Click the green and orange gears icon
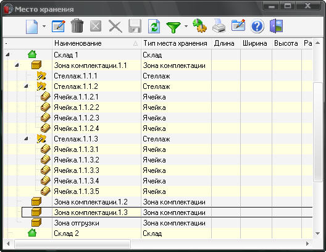 tap(199, 25)
